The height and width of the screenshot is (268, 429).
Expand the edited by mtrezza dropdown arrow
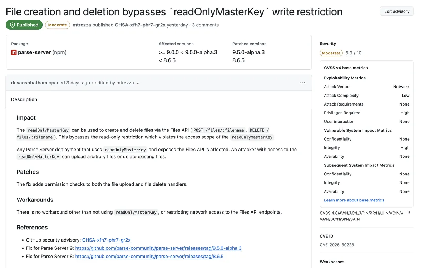pyautogui.click(x=138, y=83)
